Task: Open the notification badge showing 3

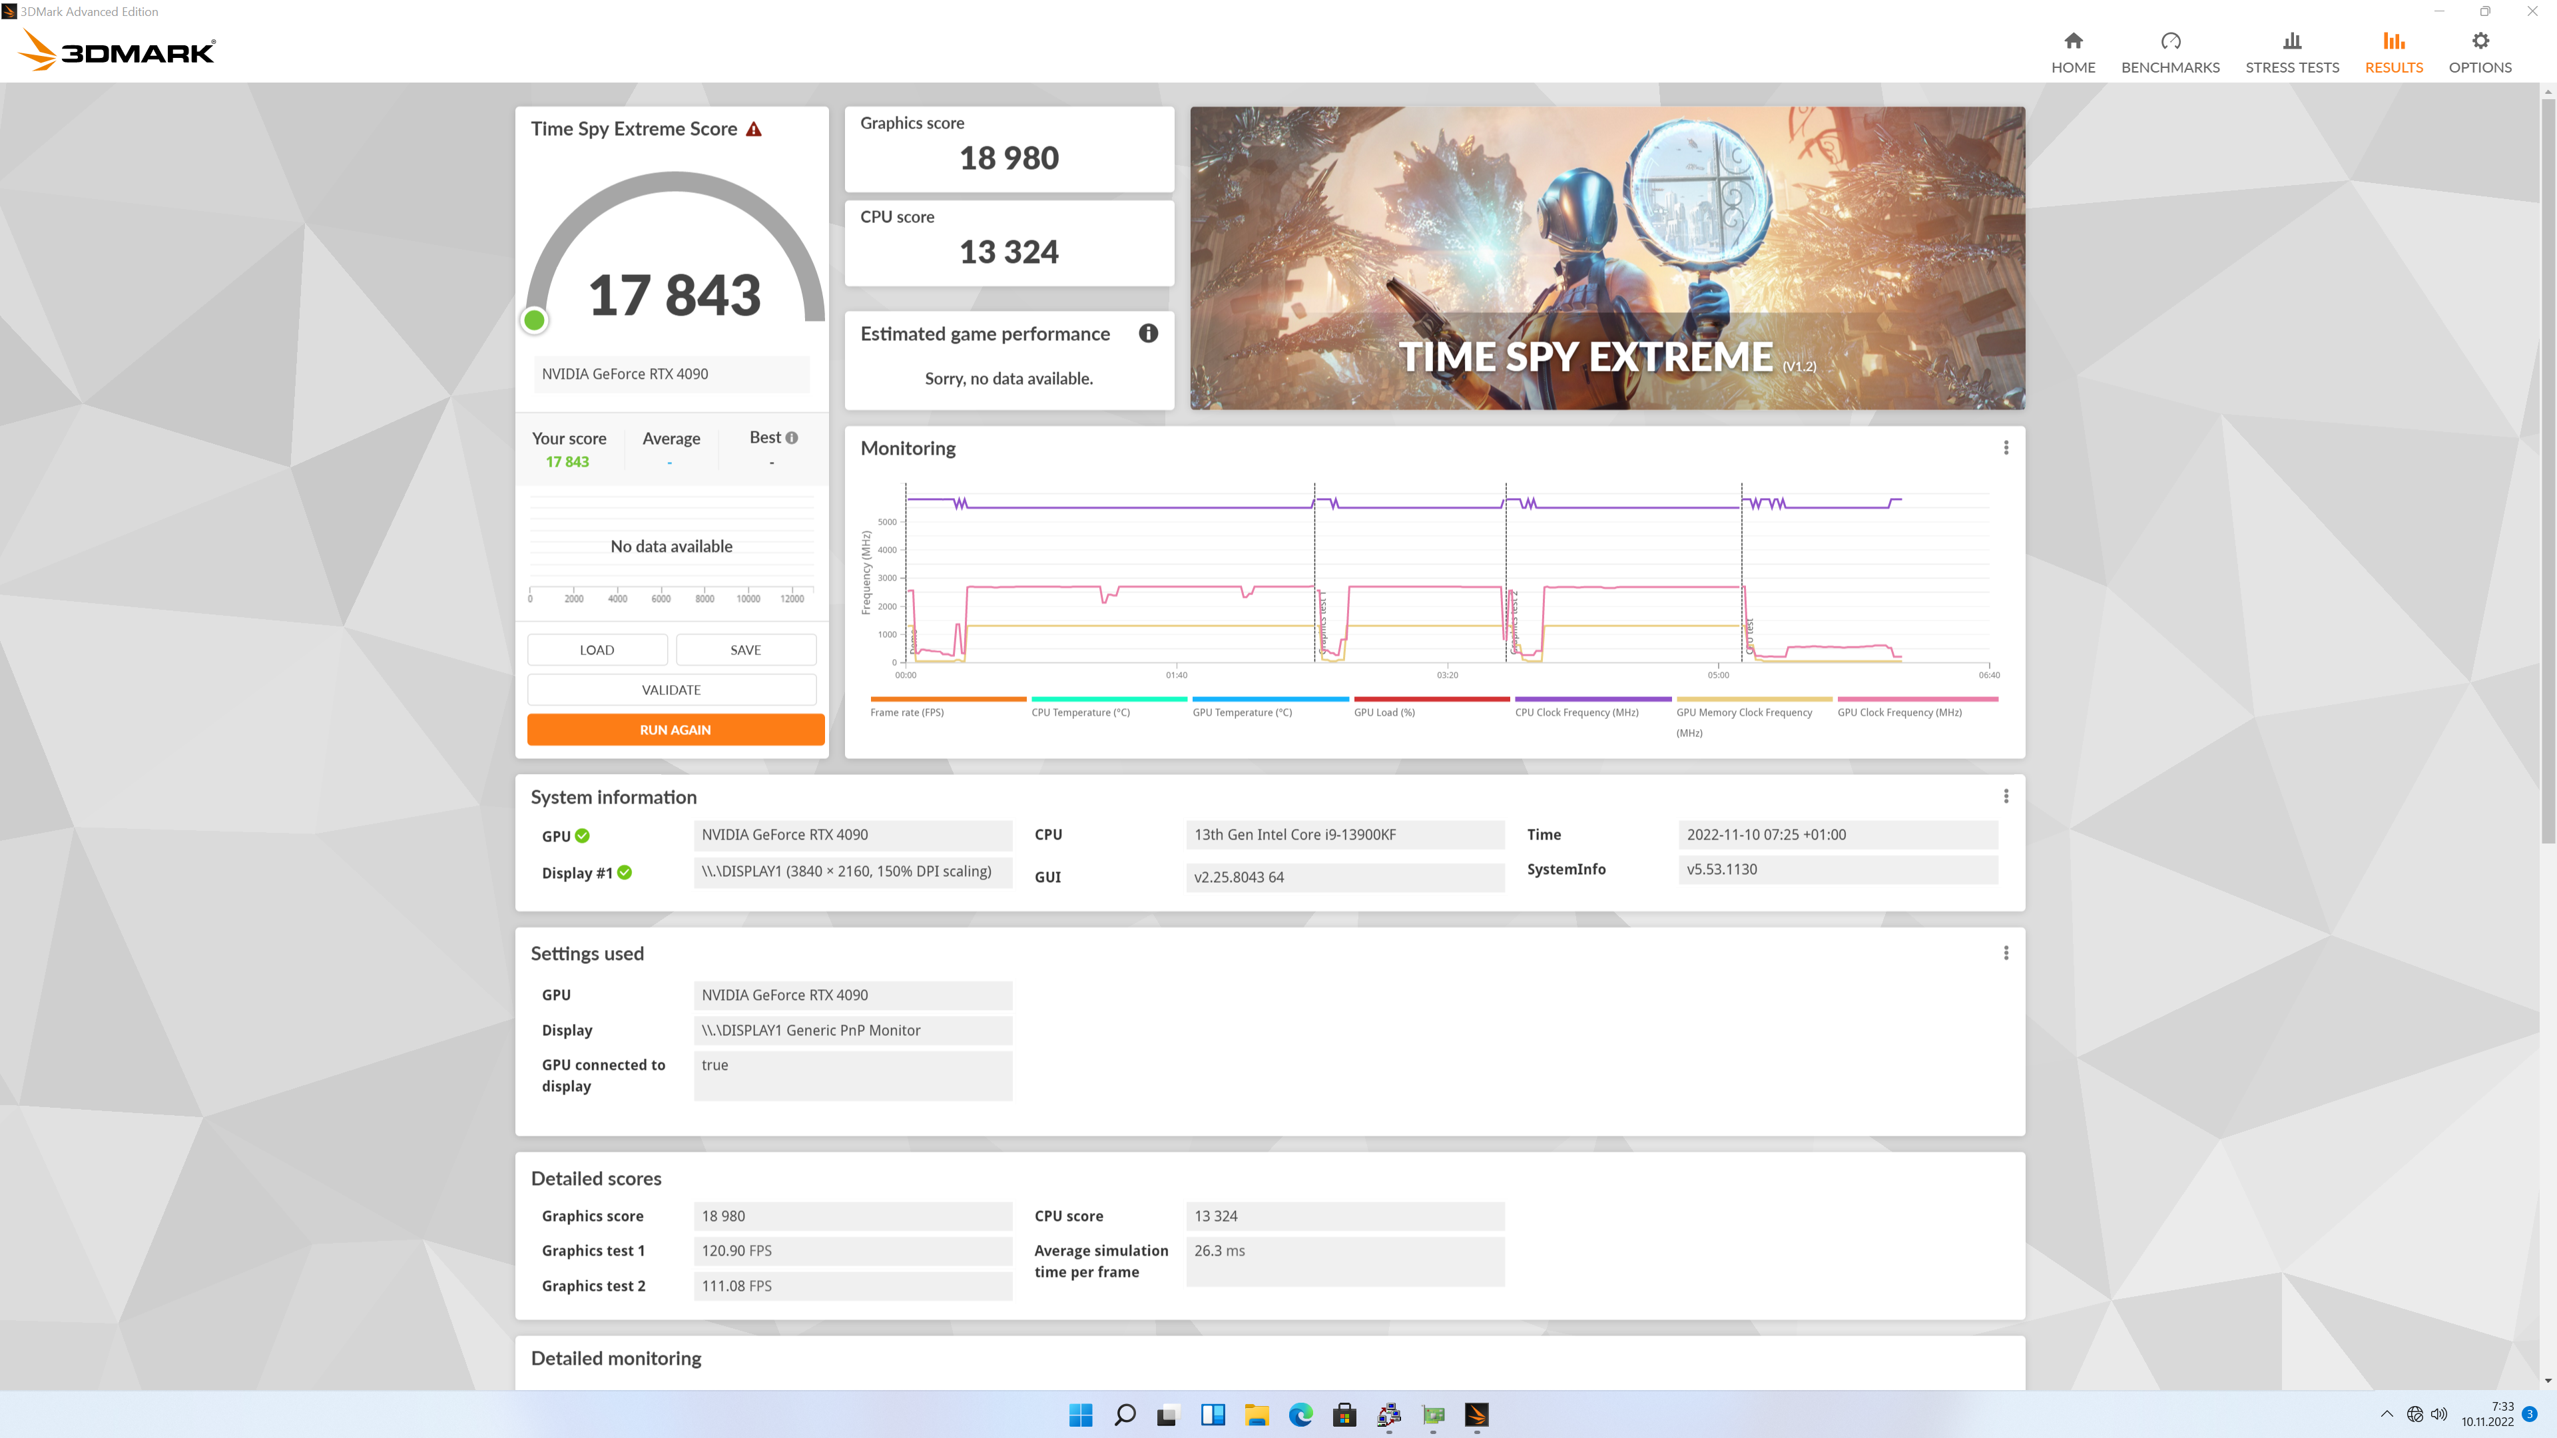Action: coord(2529,1414)
